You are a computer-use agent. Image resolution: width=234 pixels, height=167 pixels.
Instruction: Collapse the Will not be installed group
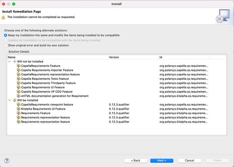[9, 61]
